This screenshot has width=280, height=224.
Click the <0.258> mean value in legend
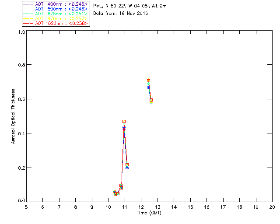pos(78,23)
